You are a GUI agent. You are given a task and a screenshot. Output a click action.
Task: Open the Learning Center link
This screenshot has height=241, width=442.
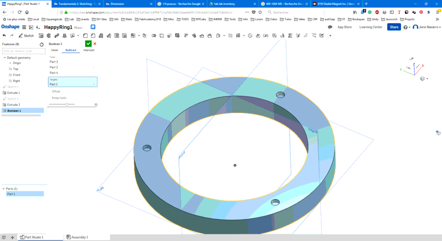371,27
